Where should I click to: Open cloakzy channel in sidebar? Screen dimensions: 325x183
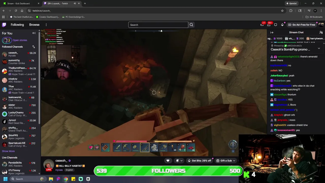(19, 80)
